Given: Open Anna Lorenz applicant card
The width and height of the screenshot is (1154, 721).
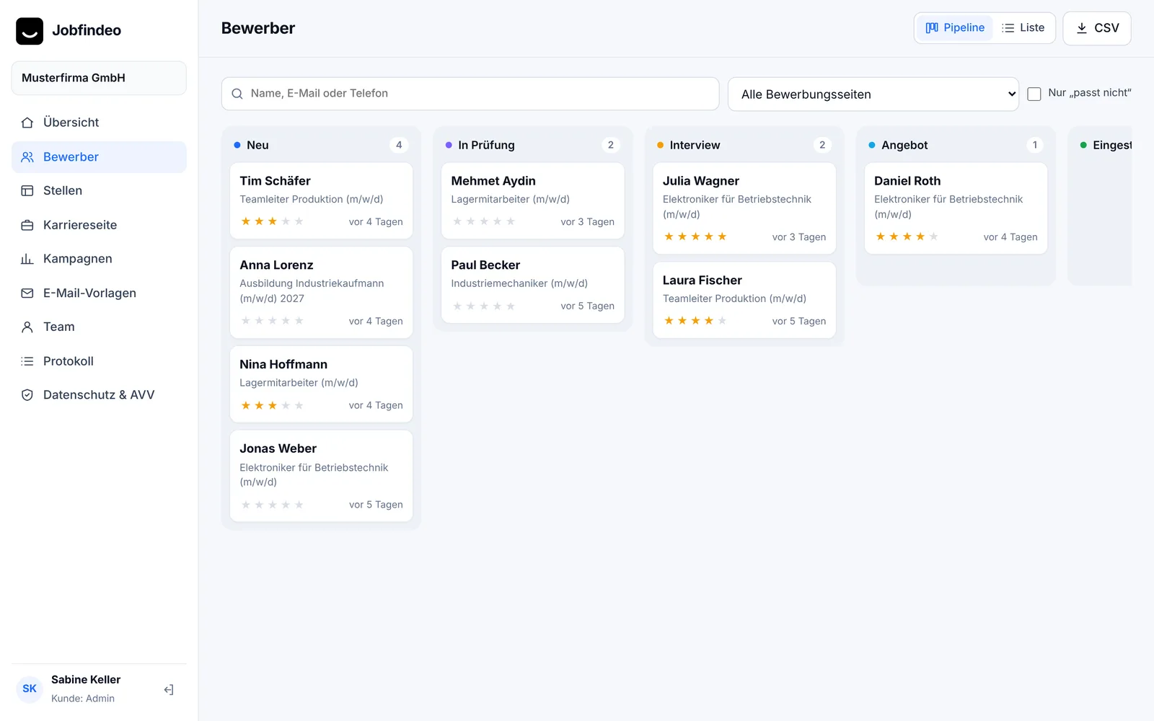Looking at the screenshot, I should coord(321,293).
